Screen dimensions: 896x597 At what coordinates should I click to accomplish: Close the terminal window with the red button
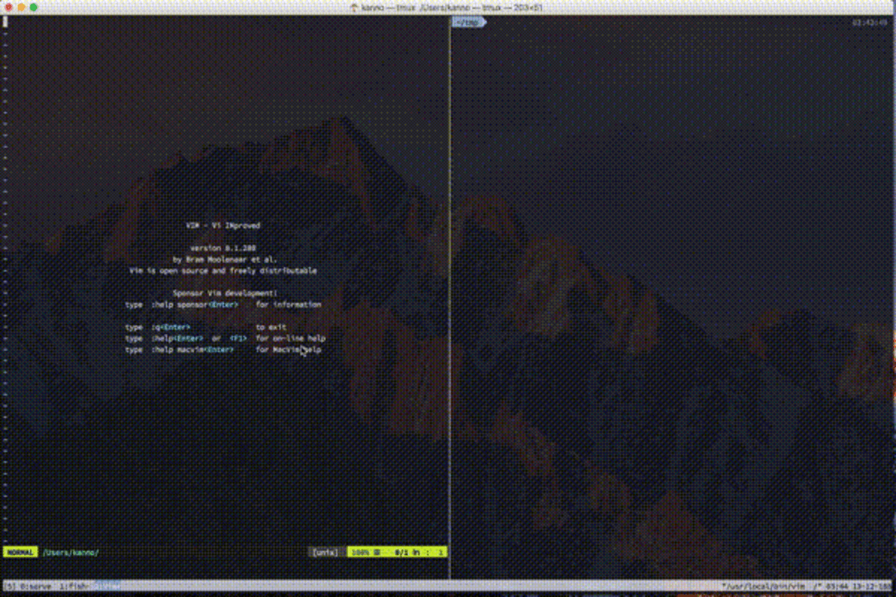pos(8,7)
